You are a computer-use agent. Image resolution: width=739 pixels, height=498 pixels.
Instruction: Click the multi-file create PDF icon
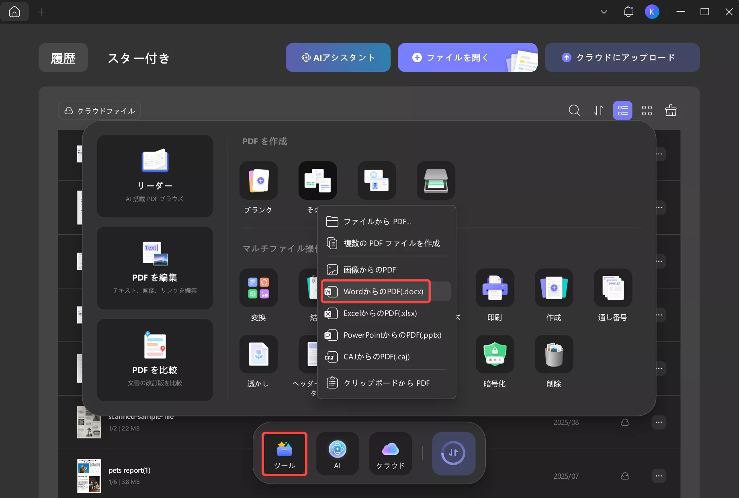(x=317, y=180)
